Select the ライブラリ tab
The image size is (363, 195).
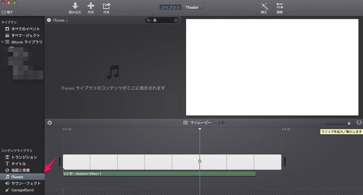click(x=171, y=7)
